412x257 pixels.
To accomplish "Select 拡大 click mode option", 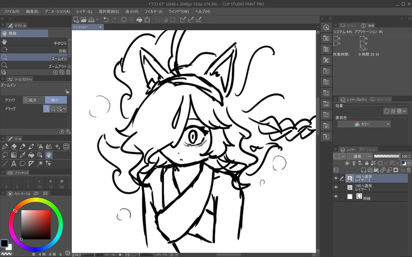I will (x=34, y=100).
